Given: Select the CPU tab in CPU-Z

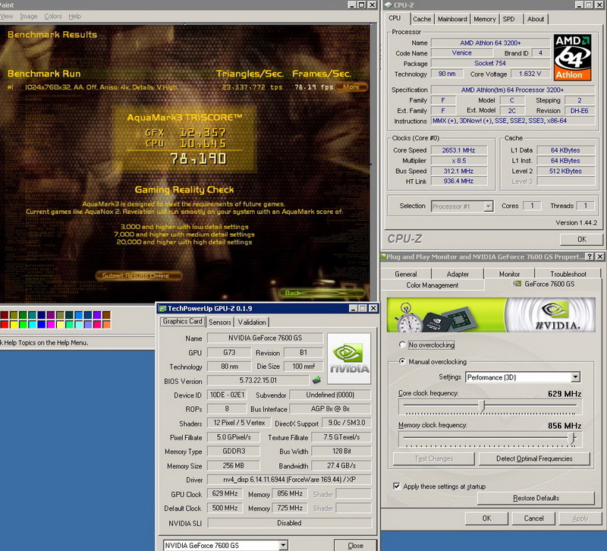Looking at the screenshot, I should pos(395,18).
